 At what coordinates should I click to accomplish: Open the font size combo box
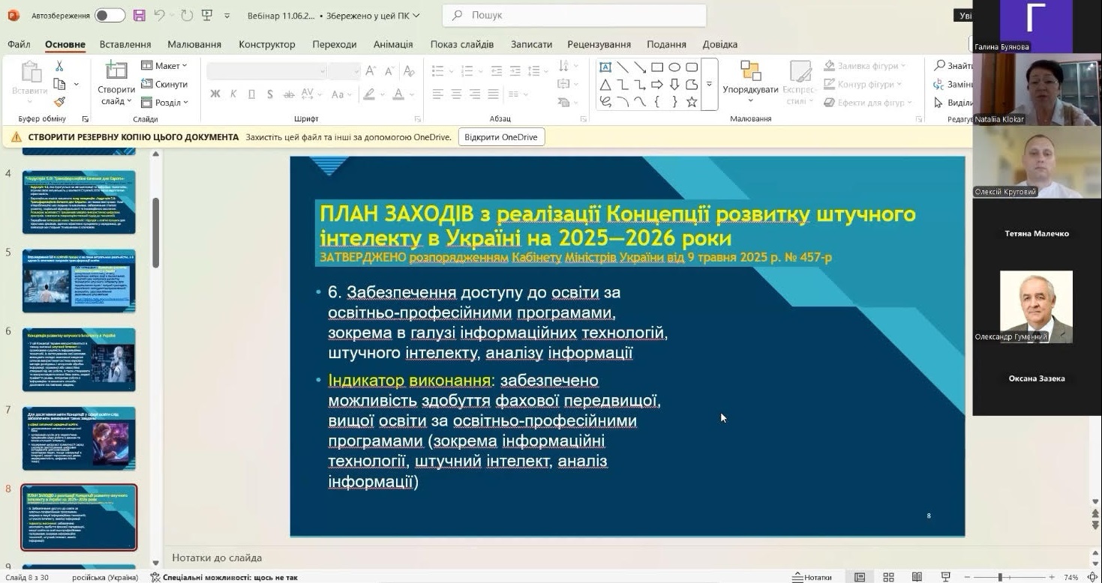click(344, 71)
